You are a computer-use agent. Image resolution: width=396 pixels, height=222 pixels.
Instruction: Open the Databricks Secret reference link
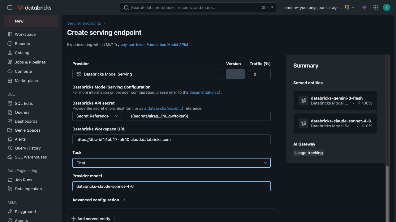point(166,108)
